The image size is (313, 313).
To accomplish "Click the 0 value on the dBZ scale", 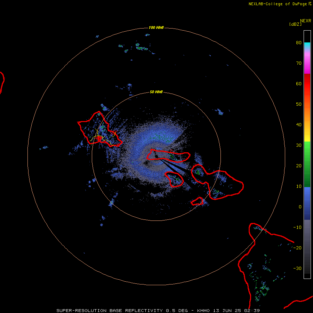I will coord(300,207).
